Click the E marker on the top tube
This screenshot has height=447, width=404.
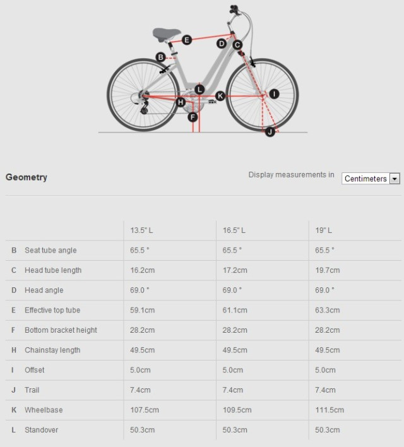[x=187, y=40]
